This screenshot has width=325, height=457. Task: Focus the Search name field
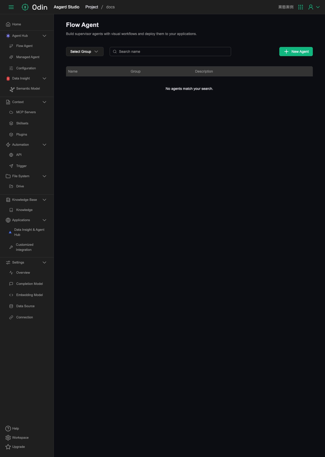click(x=170, y=52)
